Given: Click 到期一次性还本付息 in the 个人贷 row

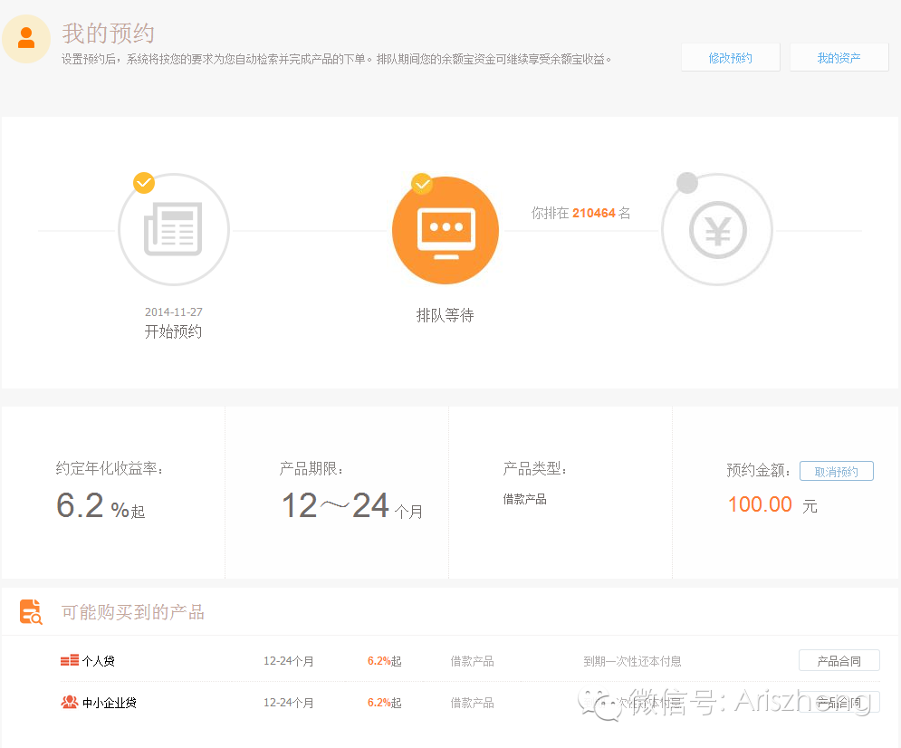Looking at the screenshot, I should coord(632,661).
